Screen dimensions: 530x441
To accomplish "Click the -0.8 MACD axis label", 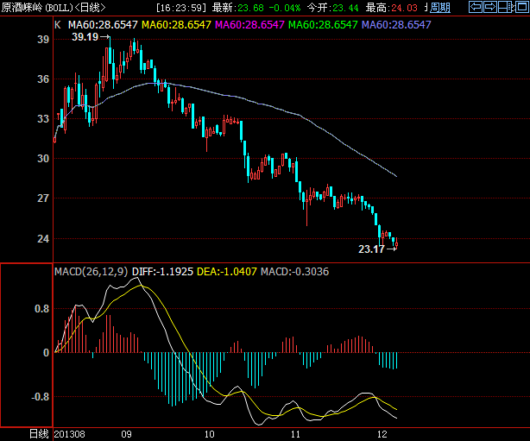I will point(41,397).
